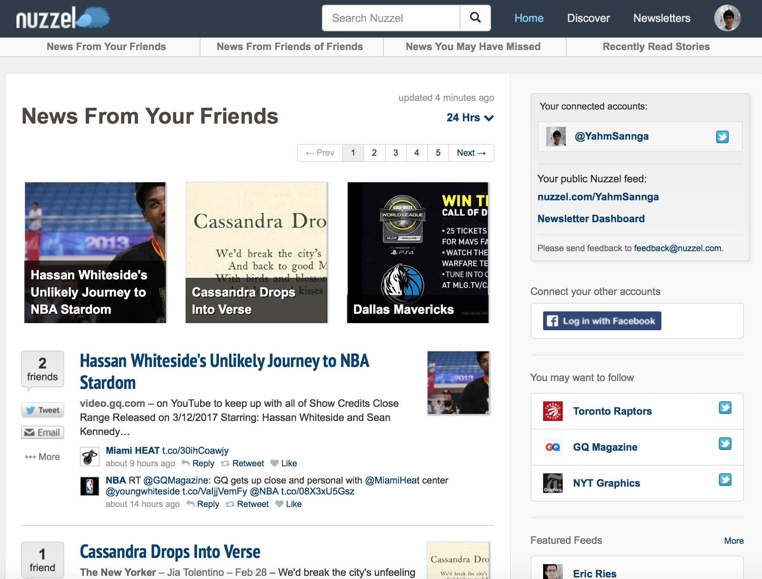Screen dimensions: 762x579
Task: Email the Hassan Whiteside story
Action: tap(43, 433)
